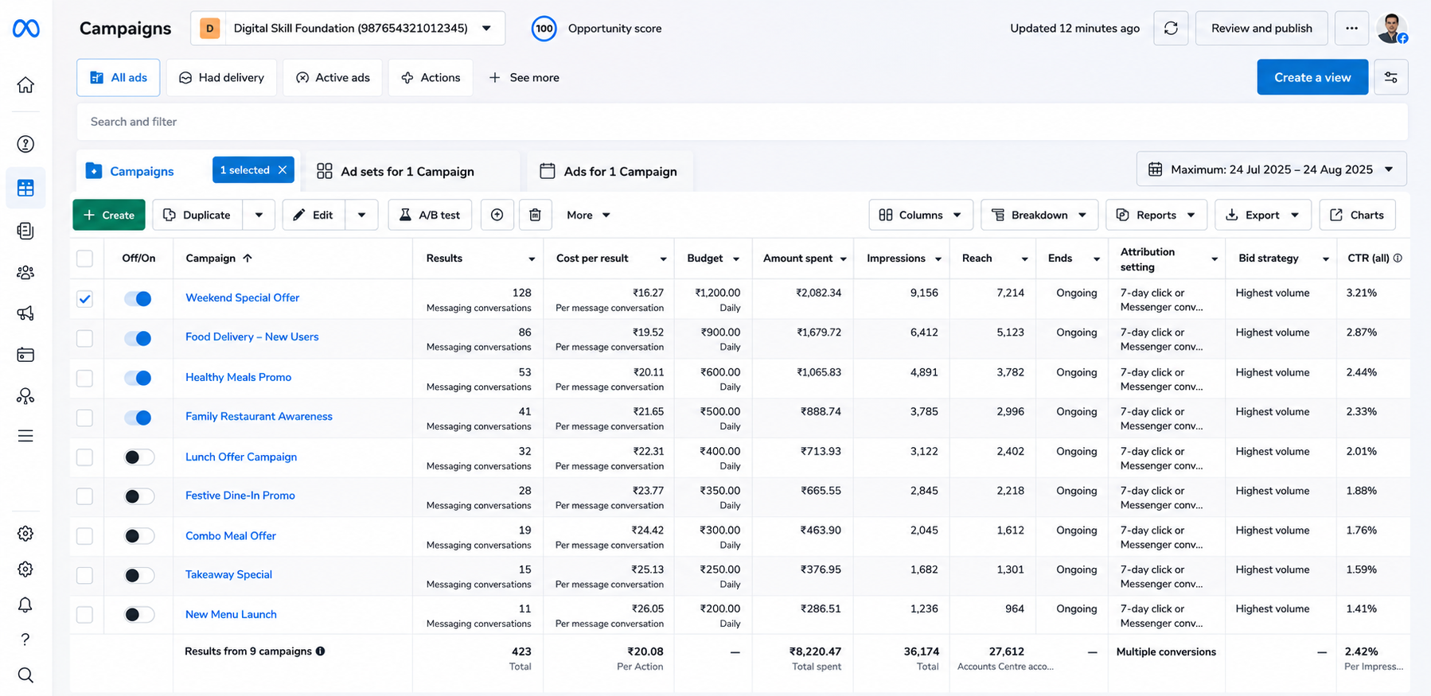Click the Opportunity score 100 indicator
Screen dimensions: 1431x696
coord(544,29)
